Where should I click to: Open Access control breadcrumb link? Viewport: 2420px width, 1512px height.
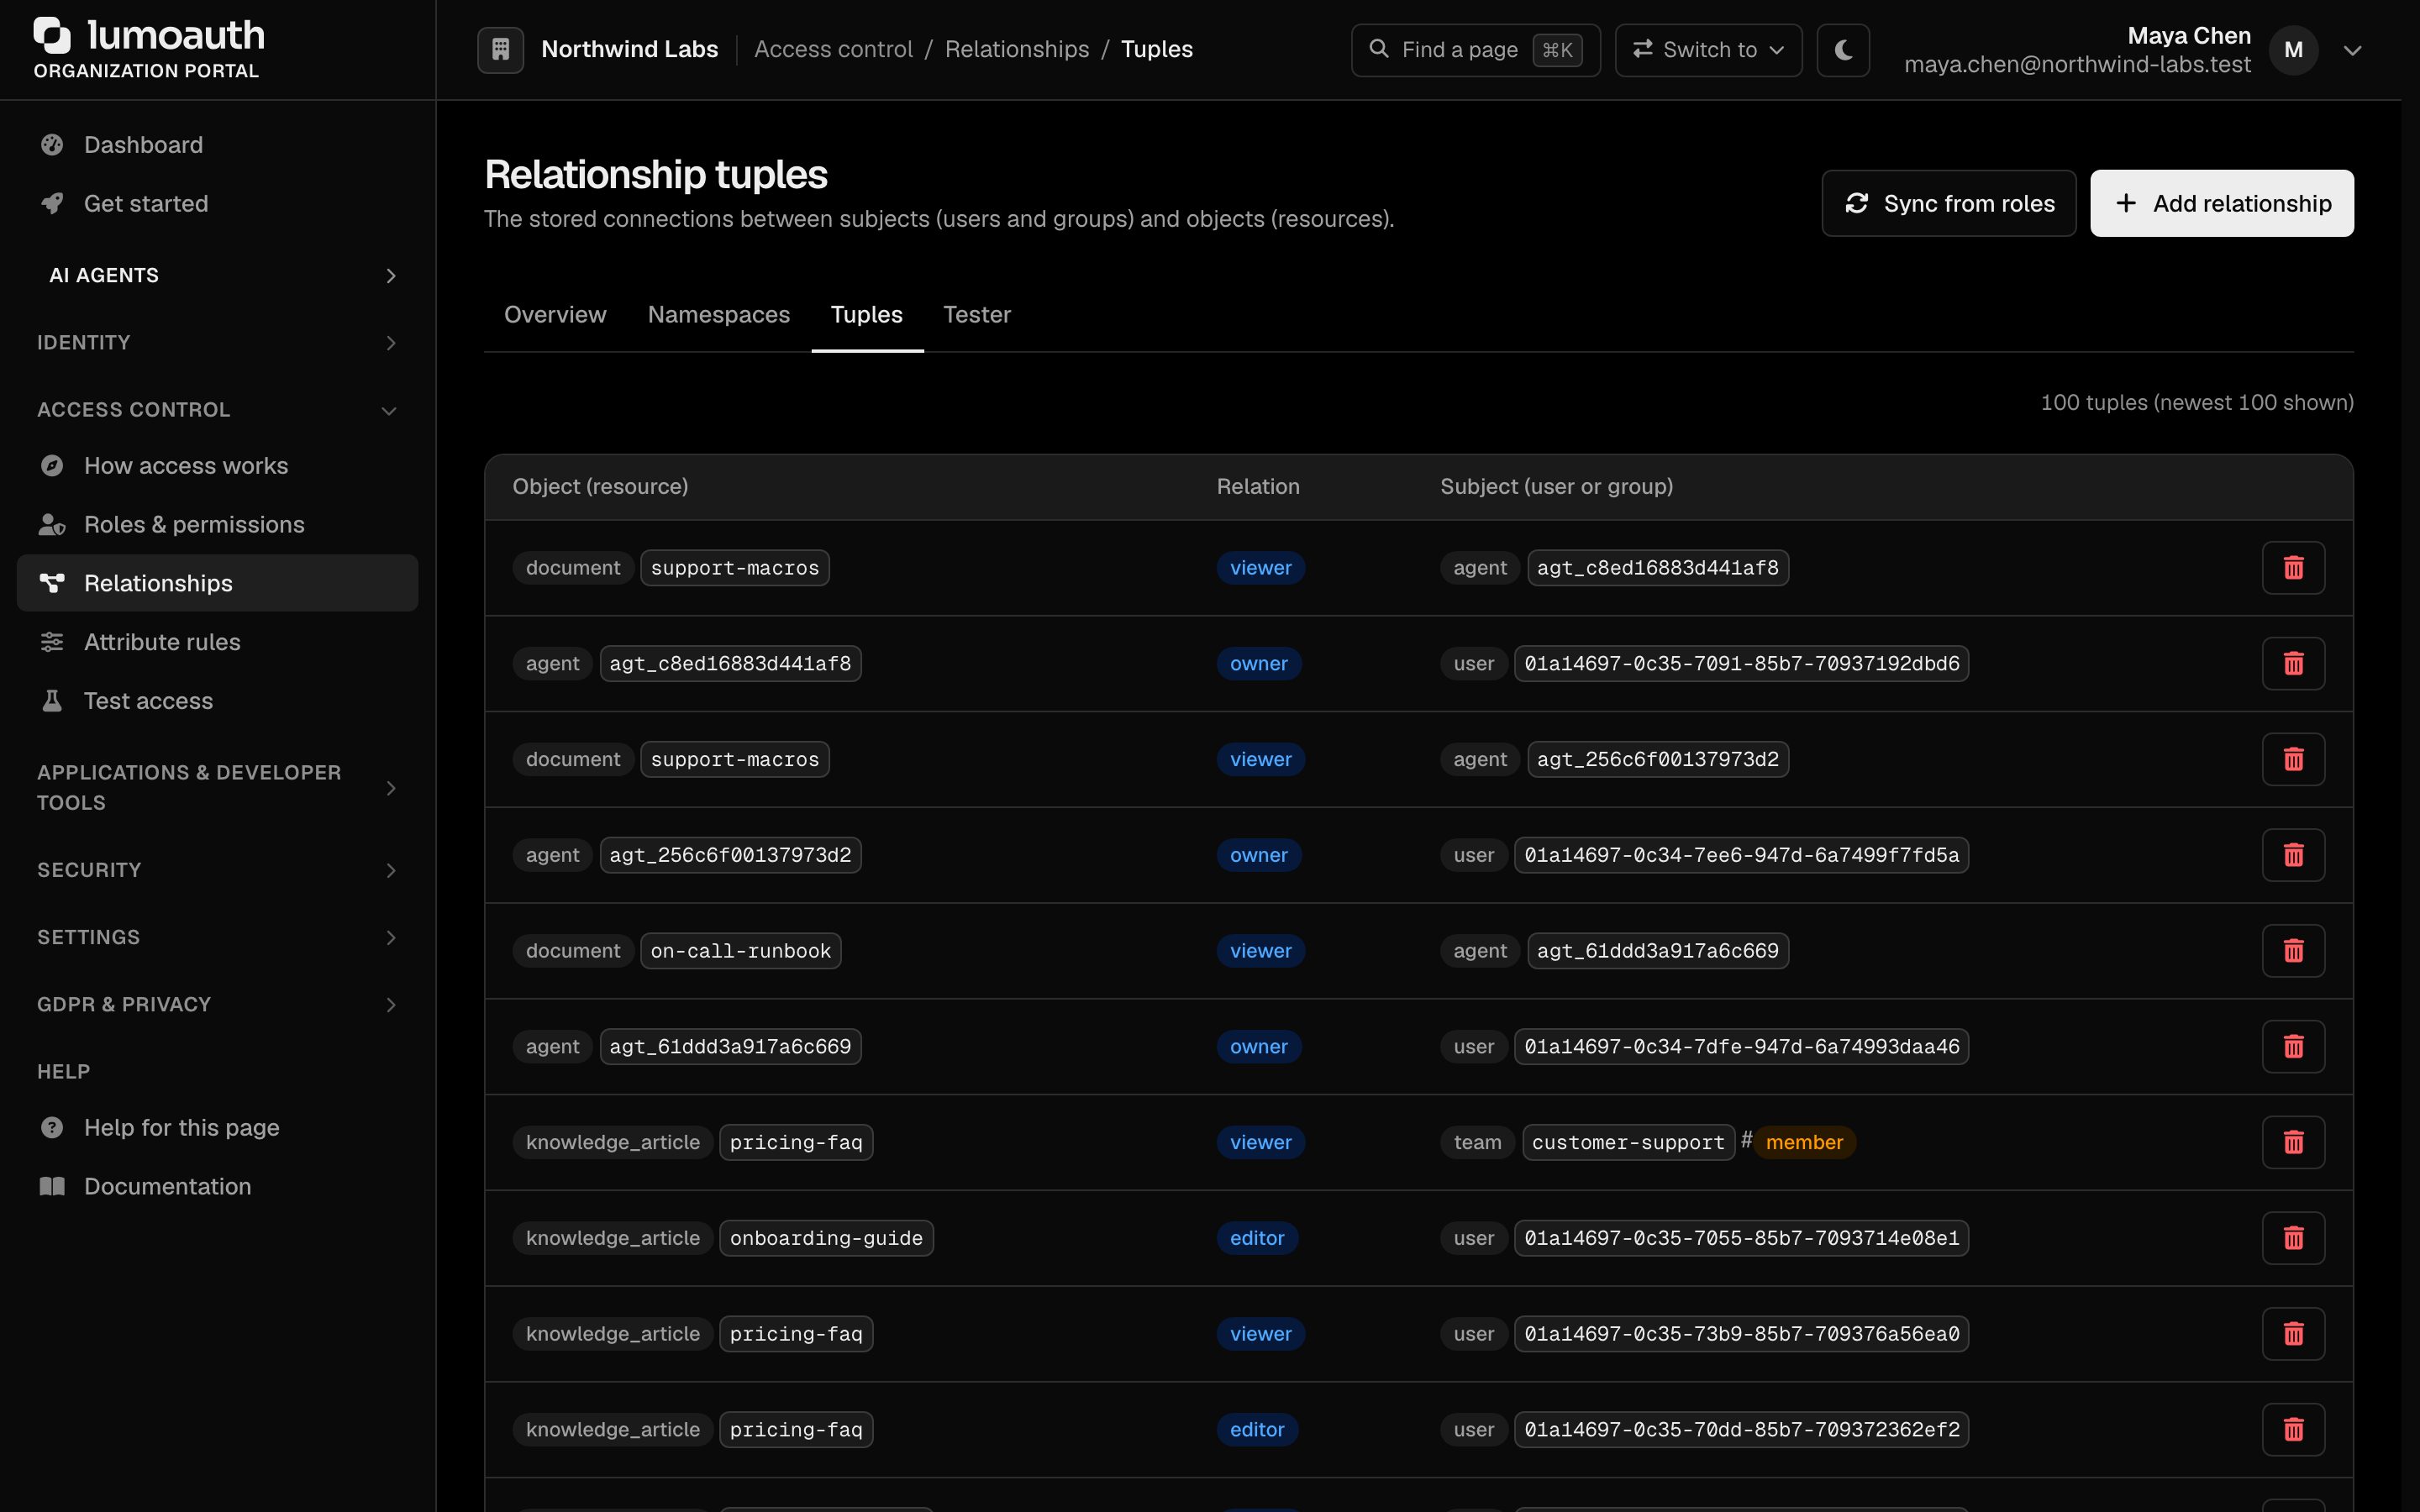pyautogui.click(x=833, y=50)
